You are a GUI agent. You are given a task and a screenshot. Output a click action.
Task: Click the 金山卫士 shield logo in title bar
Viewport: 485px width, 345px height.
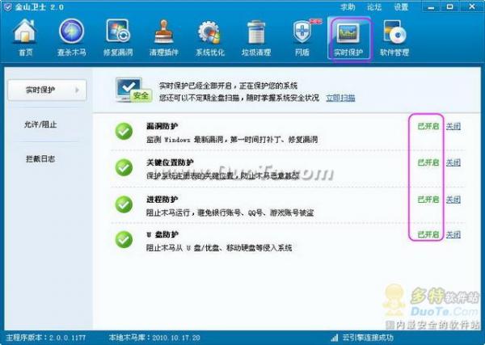coord(7,6)
